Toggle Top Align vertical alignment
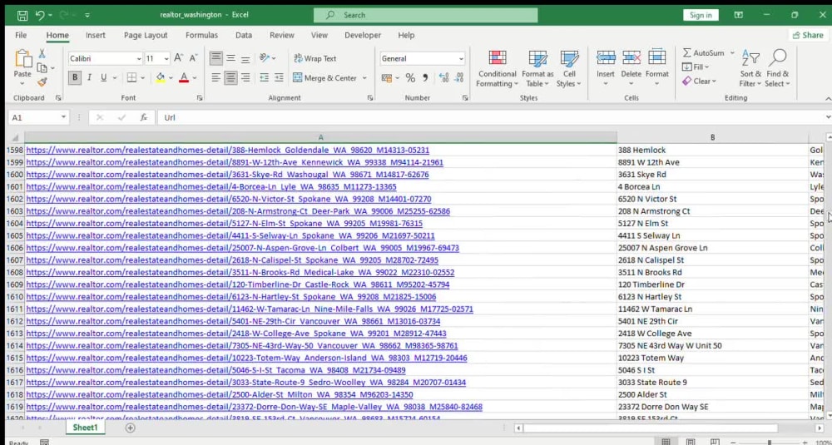 pos(215,58)
